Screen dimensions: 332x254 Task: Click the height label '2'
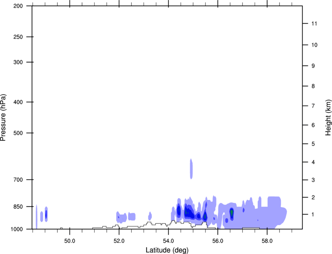click(313, 197)
